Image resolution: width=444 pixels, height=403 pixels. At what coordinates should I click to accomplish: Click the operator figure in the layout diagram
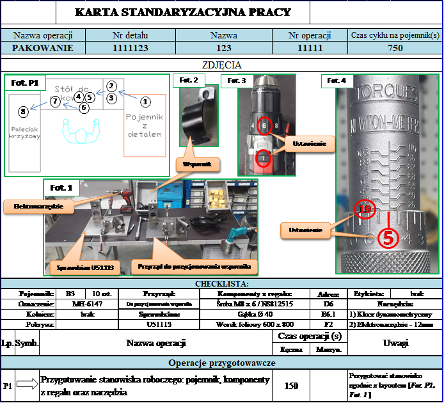pyautogui.click(x=79, y=134)
